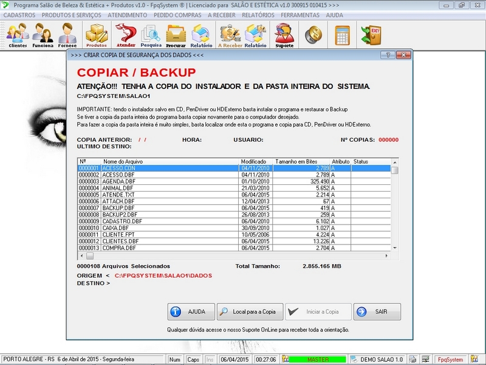Click the Atender toolbar icon
The height and width of the screenshot is (365, 486).
[x=126, y=35]
